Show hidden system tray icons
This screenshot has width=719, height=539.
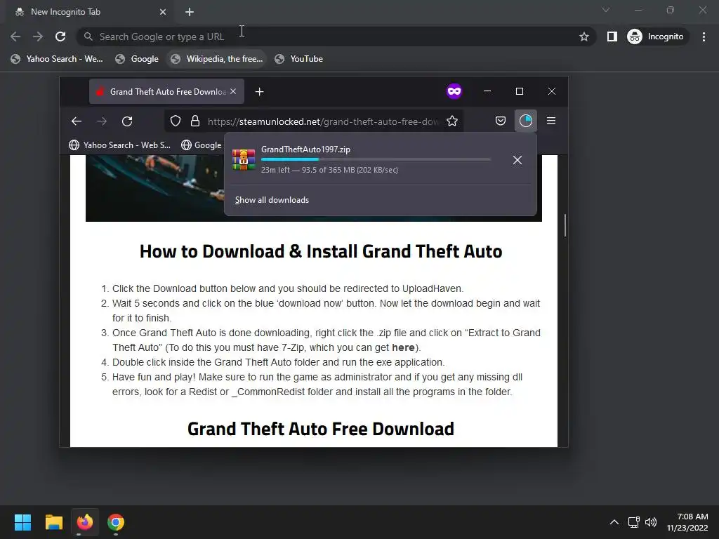click(x=614, y=522)
